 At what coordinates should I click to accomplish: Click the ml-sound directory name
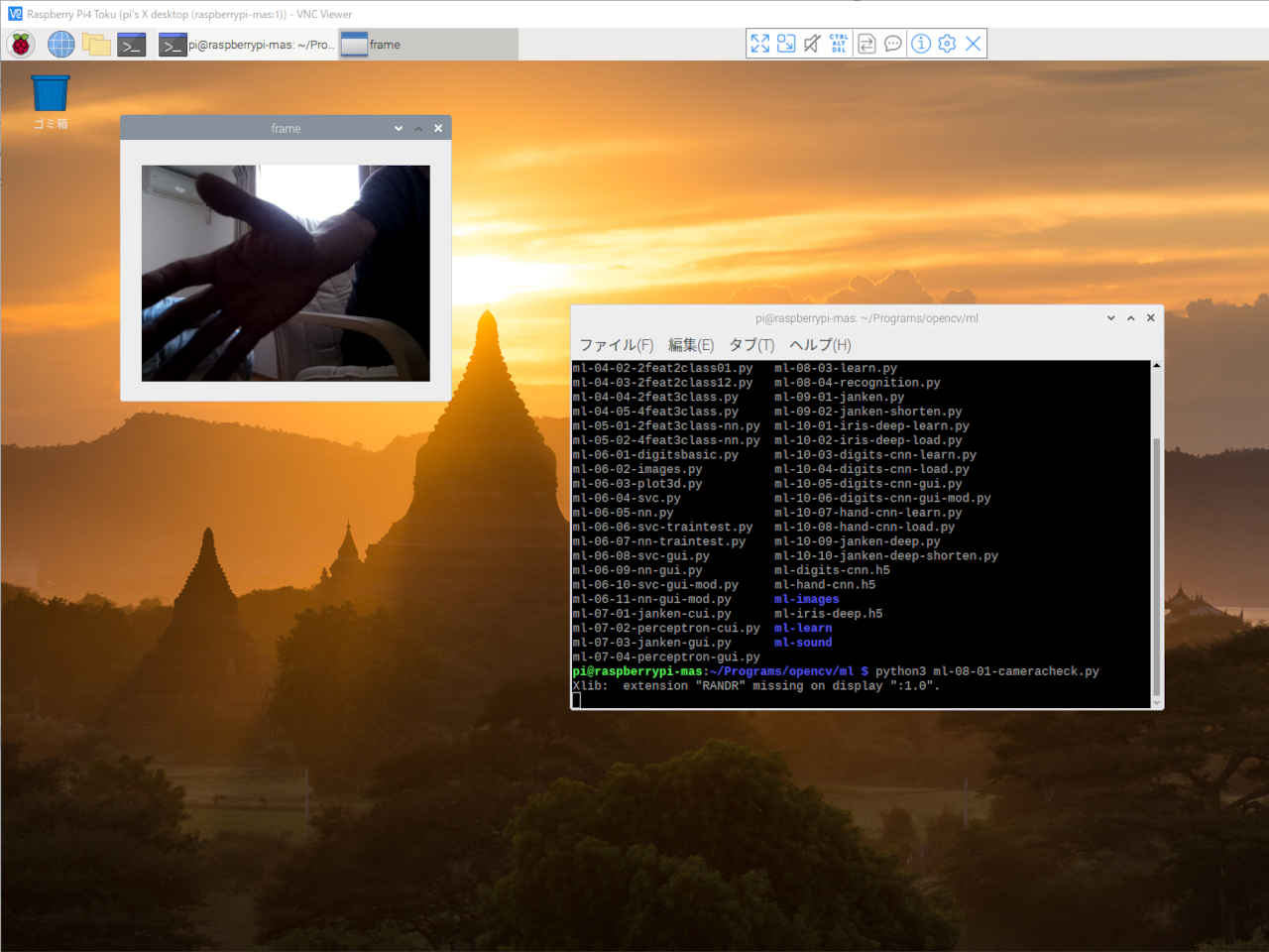803,643
